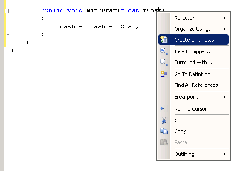Viewport: 244px width, 171px height.
Task: Click the Insert Snippet icon
Action: 164,51
